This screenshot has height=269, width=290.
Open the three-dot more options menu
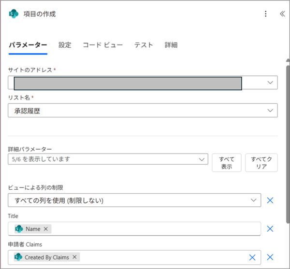(265, 14)
